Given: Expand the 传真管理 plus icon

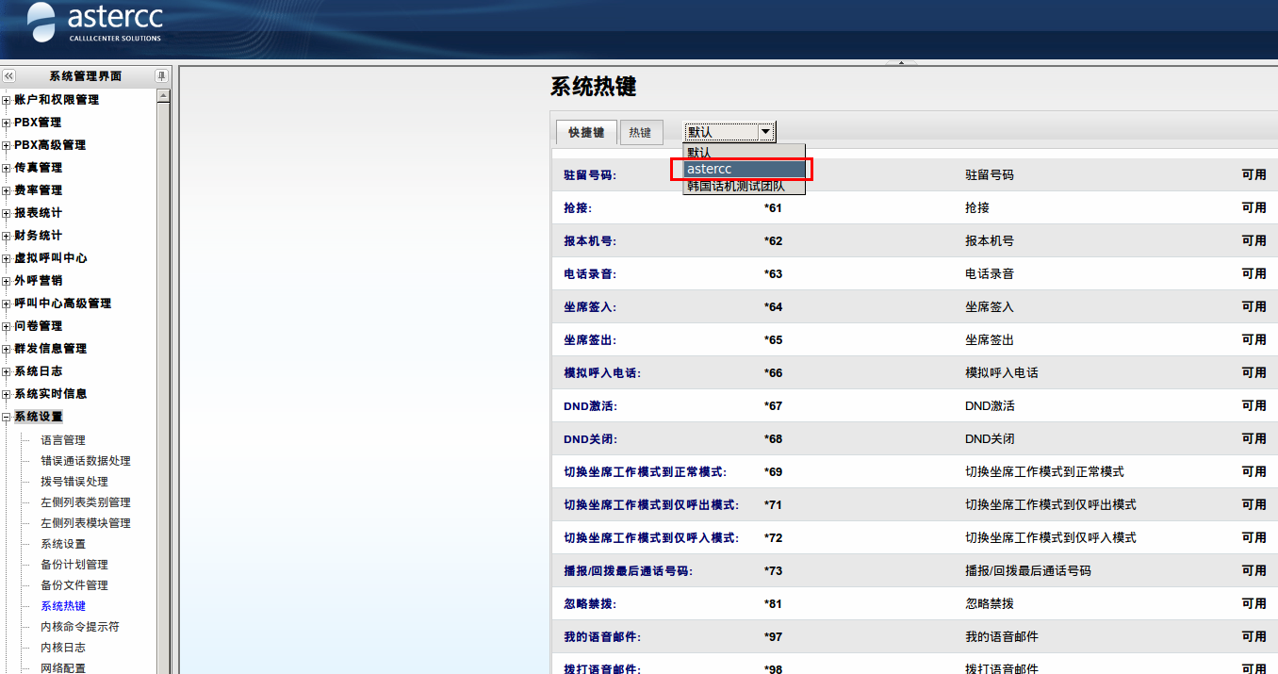Looking at the screenshot, I should click(7, 168).
